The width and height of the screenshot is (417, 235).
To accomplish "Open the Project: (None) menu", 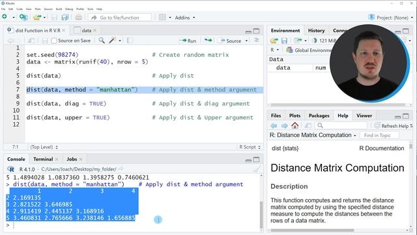I will 391,18.
